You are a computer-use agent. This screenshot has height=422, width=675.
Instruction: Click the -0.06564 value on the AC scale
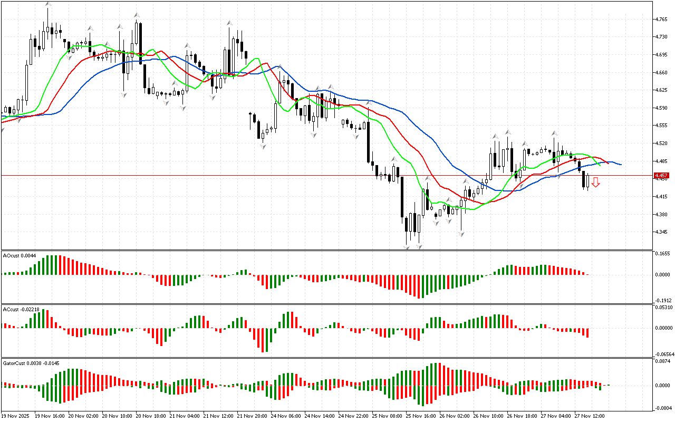(x=663, y=354)
